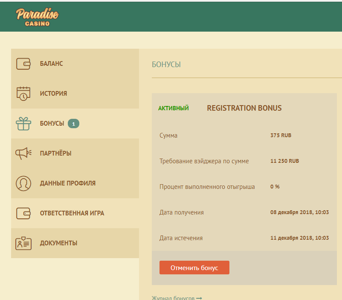This screenshot has width=342, height=300.
Task: Click the Paradise Casino logo
Action: click(37, 17)
